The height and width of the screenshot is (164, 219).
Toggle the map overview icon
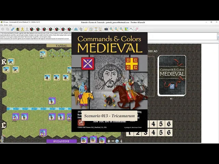pyautogui.click(x=126, y=29)
